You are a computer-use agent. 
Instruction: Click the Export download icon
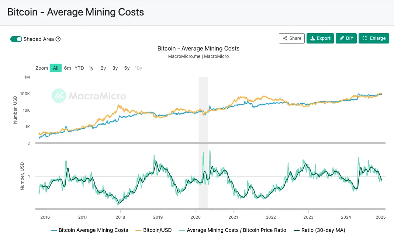click(313, 38)
